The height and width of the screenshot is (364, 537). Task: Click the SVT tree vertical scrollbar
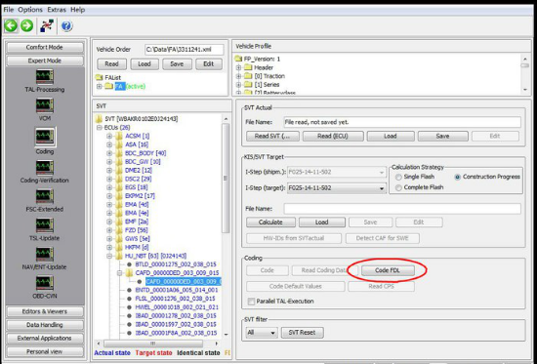click(226, 226)
